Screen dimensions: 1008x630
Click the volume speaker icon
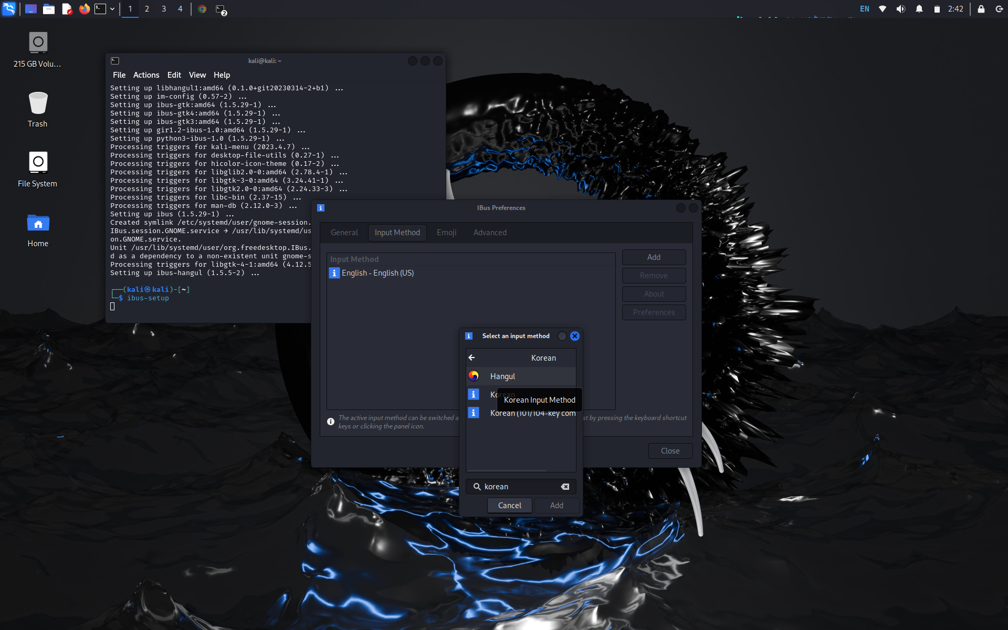click(x=901, y=9)
